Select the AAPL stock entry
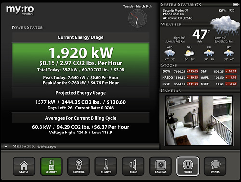This screenshot has width=241, height=182. [218, 77]
